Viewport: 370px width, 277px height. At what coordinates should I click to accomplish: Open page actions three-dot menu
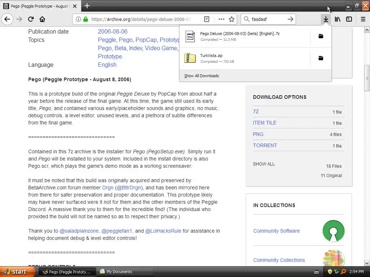point(221,19)
